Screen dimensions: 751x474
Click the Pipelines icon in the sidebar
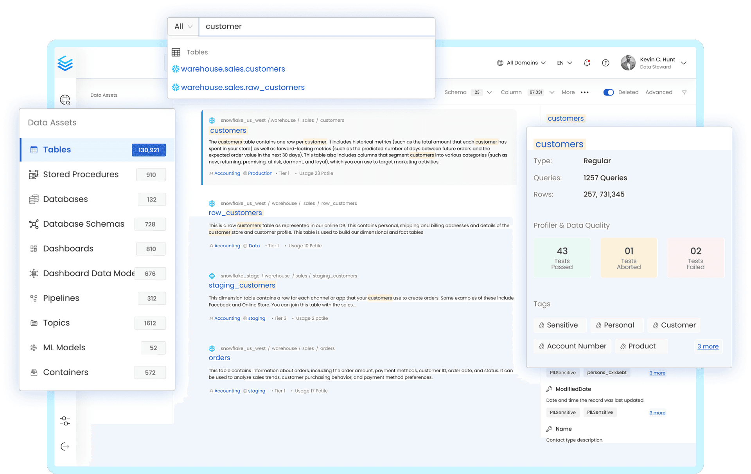[34, 298]
